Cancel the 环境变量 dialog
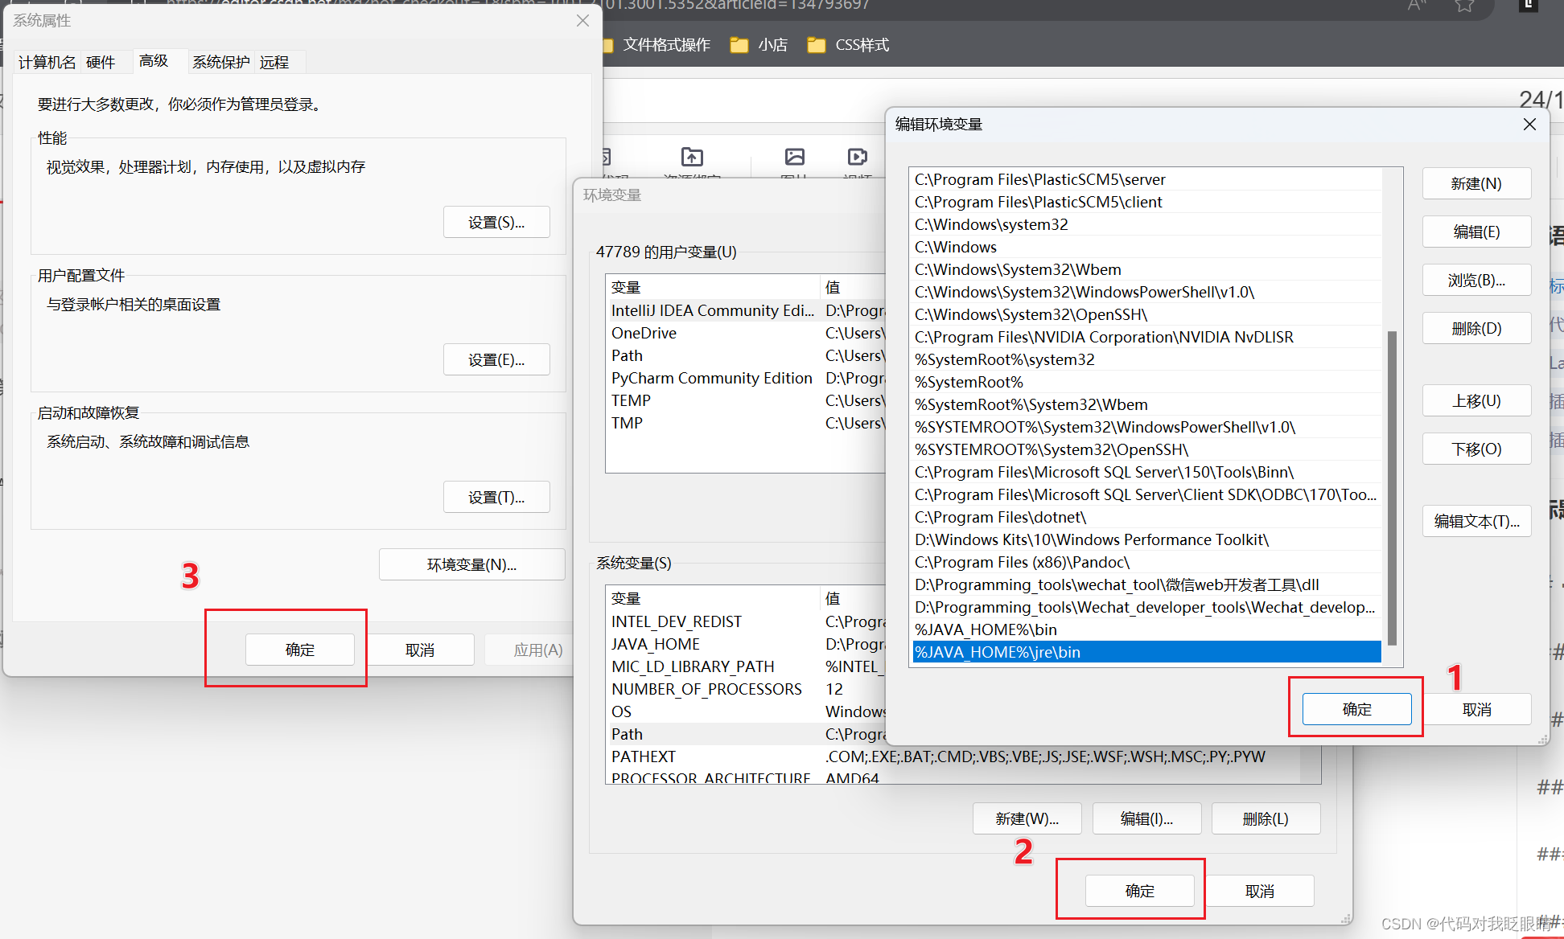 click(x=1259, y=891)
